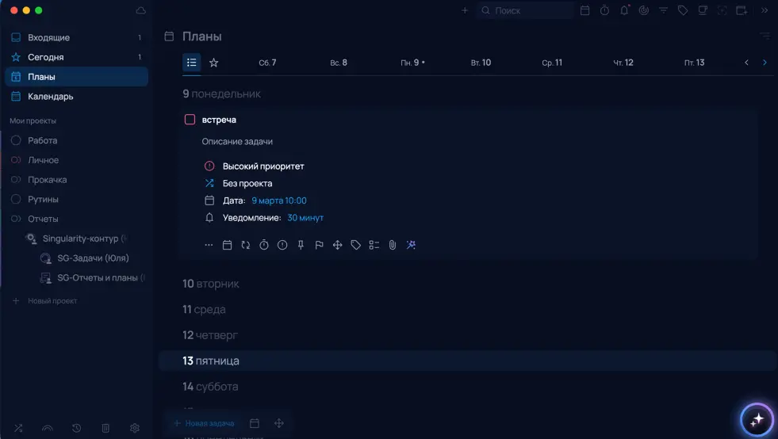Click the pin icon in task toolbar

coord(301,246)
